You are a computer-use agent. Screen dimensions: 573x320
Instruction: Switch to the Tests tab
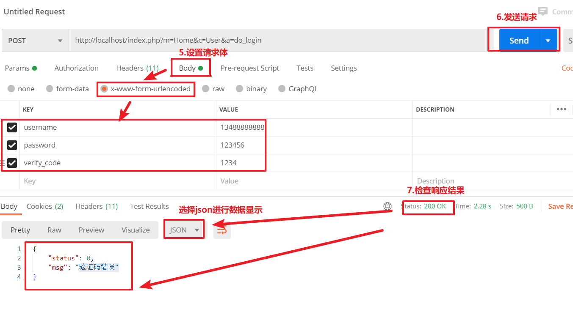point(305,68)
